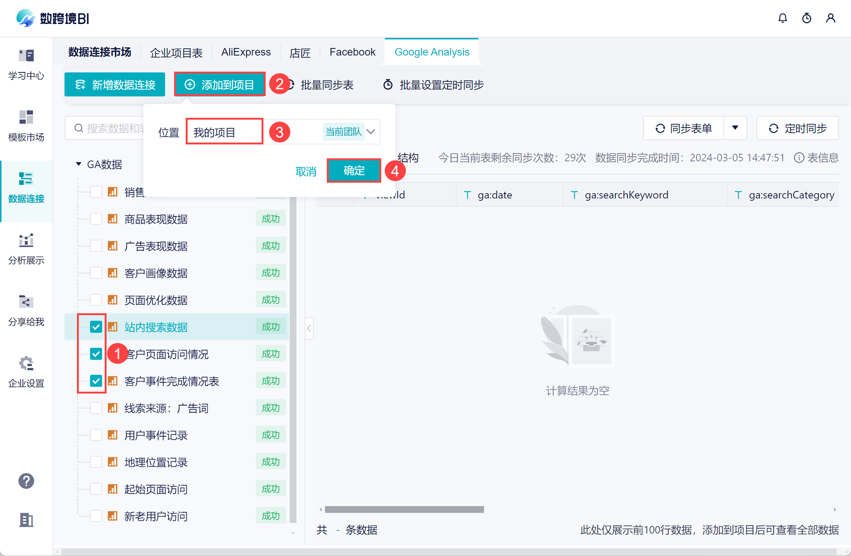Check the 商品表现数据 checkbox
The width and height of the screenshot is (851, 556).
96,219
